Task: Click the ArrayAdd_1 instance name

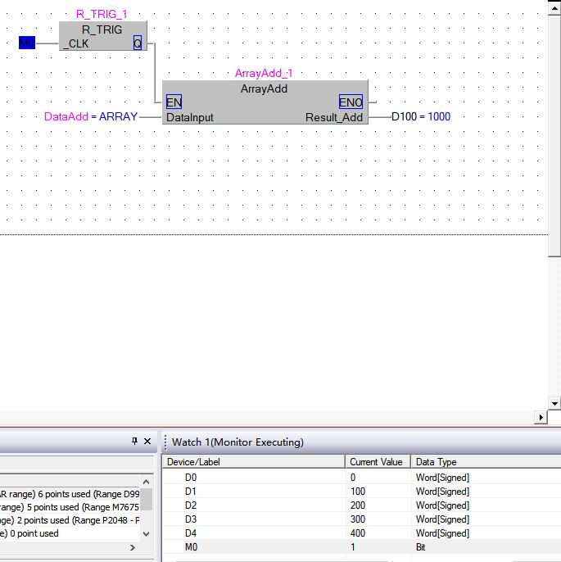Action: click(x=264, y=73)
